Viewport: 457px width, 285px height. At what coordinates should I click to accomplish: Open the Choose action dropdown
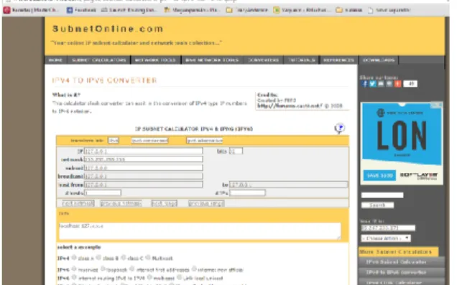pos(386,238)
